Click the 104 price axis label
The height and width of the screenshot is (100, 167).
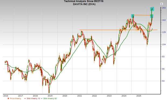click(x=164, y=44)
